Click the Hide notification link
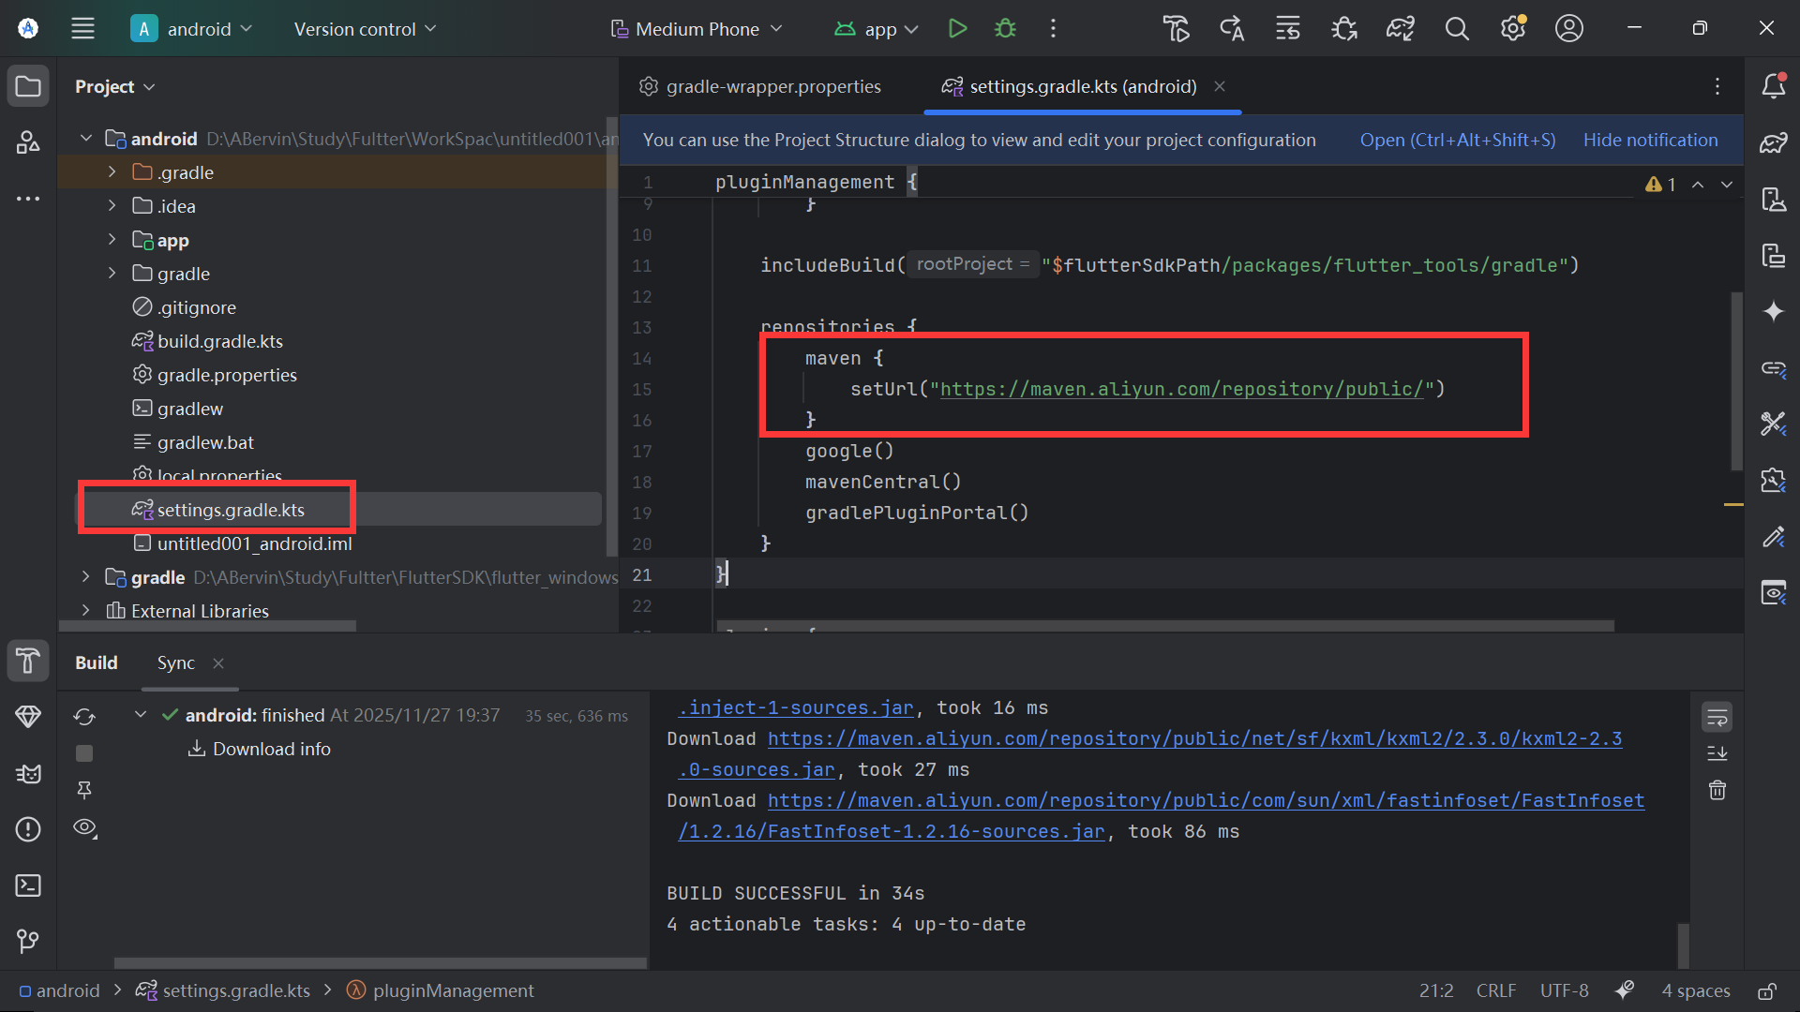Viewport: 1800px width, 1012px height. [1650, 140]
